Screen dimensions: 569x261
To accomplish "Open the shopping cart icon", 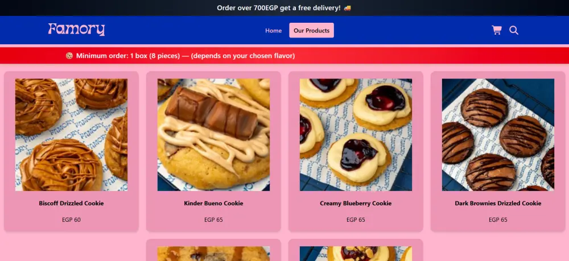I will pyautogui.click(x=496, y=30).
